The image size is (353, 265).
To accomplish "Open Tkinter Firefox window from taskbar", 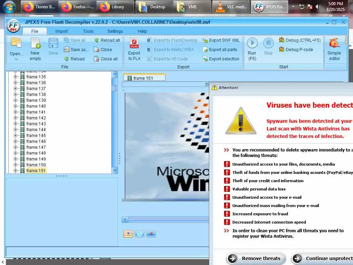I will (x=39, y=7).
